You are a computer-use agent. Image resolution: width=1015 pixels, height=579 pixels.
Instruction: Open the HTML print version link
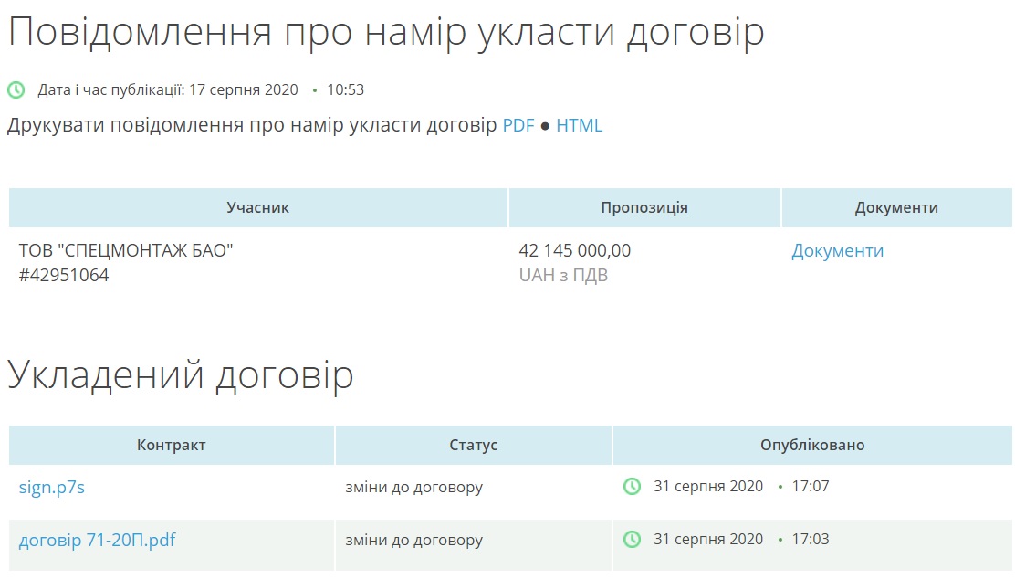(x=580, y=126)
